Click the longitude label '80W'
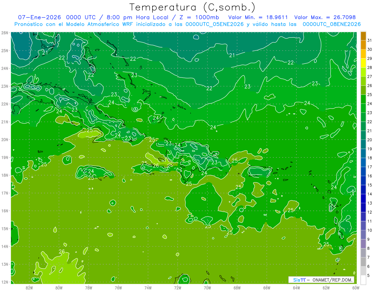This screenshot has width=378, height=292. click(59, 288)
